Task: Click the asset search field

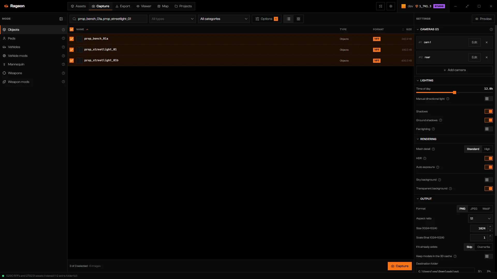Action: [108, 19]
